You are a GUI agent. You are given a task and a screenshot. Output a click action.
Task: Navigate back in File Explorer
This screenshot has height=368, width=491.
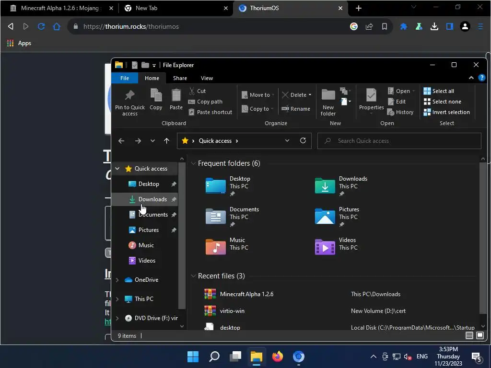(121, 141)
